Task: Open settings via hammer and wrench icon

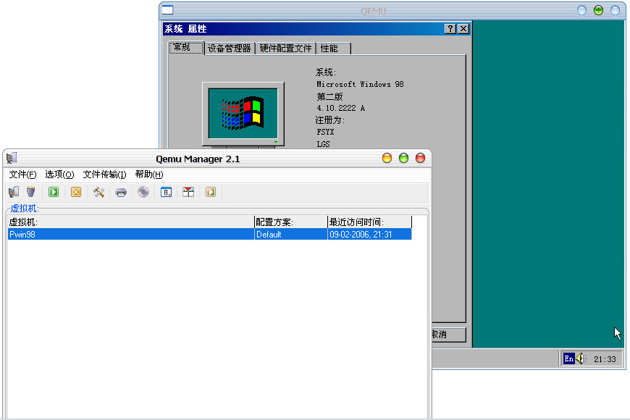Action: (x=99, y=192)
